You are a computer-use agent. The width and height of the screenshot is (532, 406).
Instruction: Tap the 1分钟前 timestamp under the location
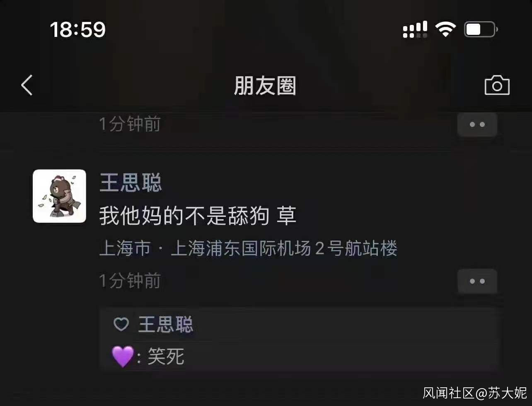coord(130,281)
